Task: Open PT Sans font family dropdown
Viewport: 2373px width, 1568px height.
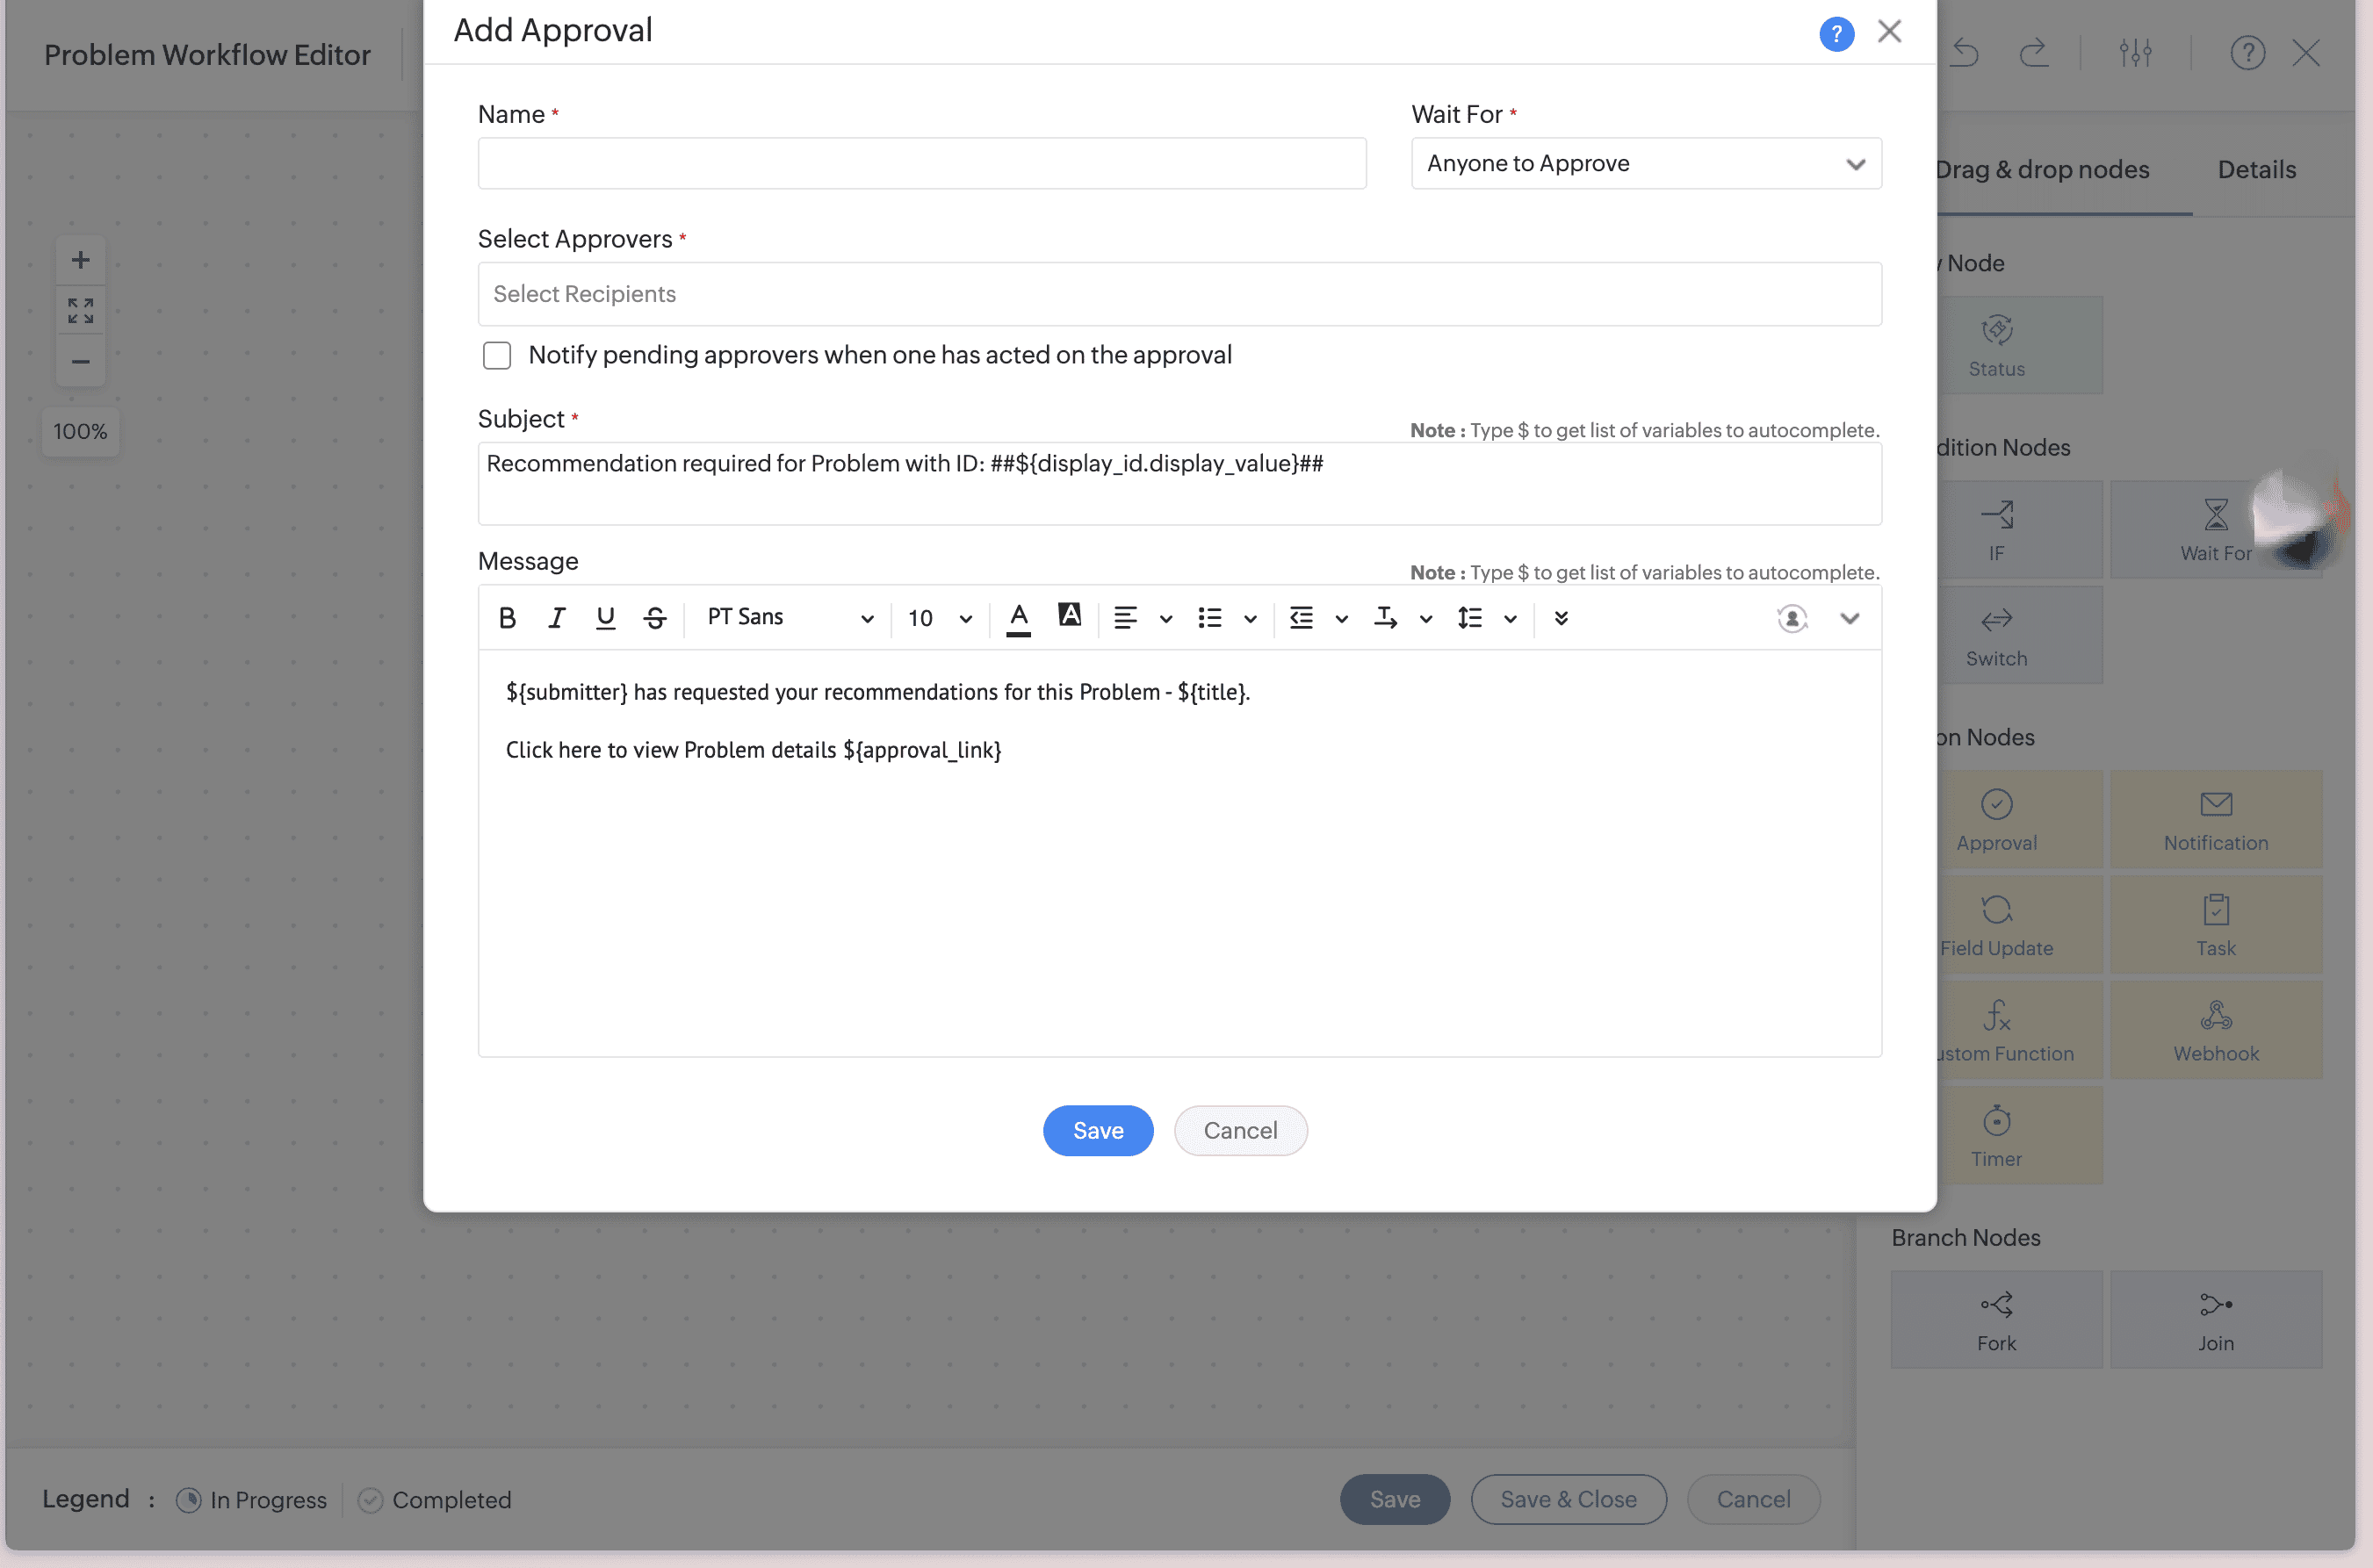Action: point(790,618)
